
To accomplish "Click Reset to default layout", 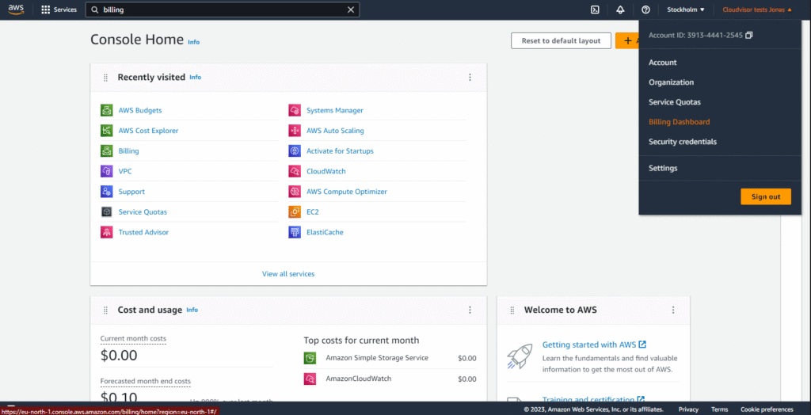I will (562, 40).
